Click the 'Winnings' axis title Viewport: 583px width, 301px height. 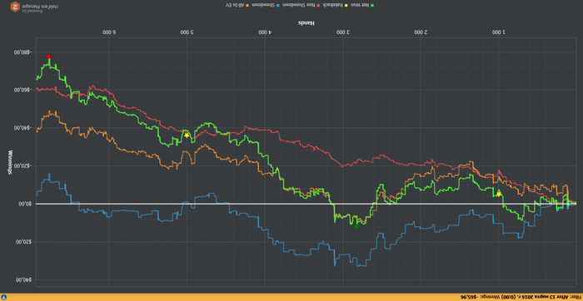10,163
